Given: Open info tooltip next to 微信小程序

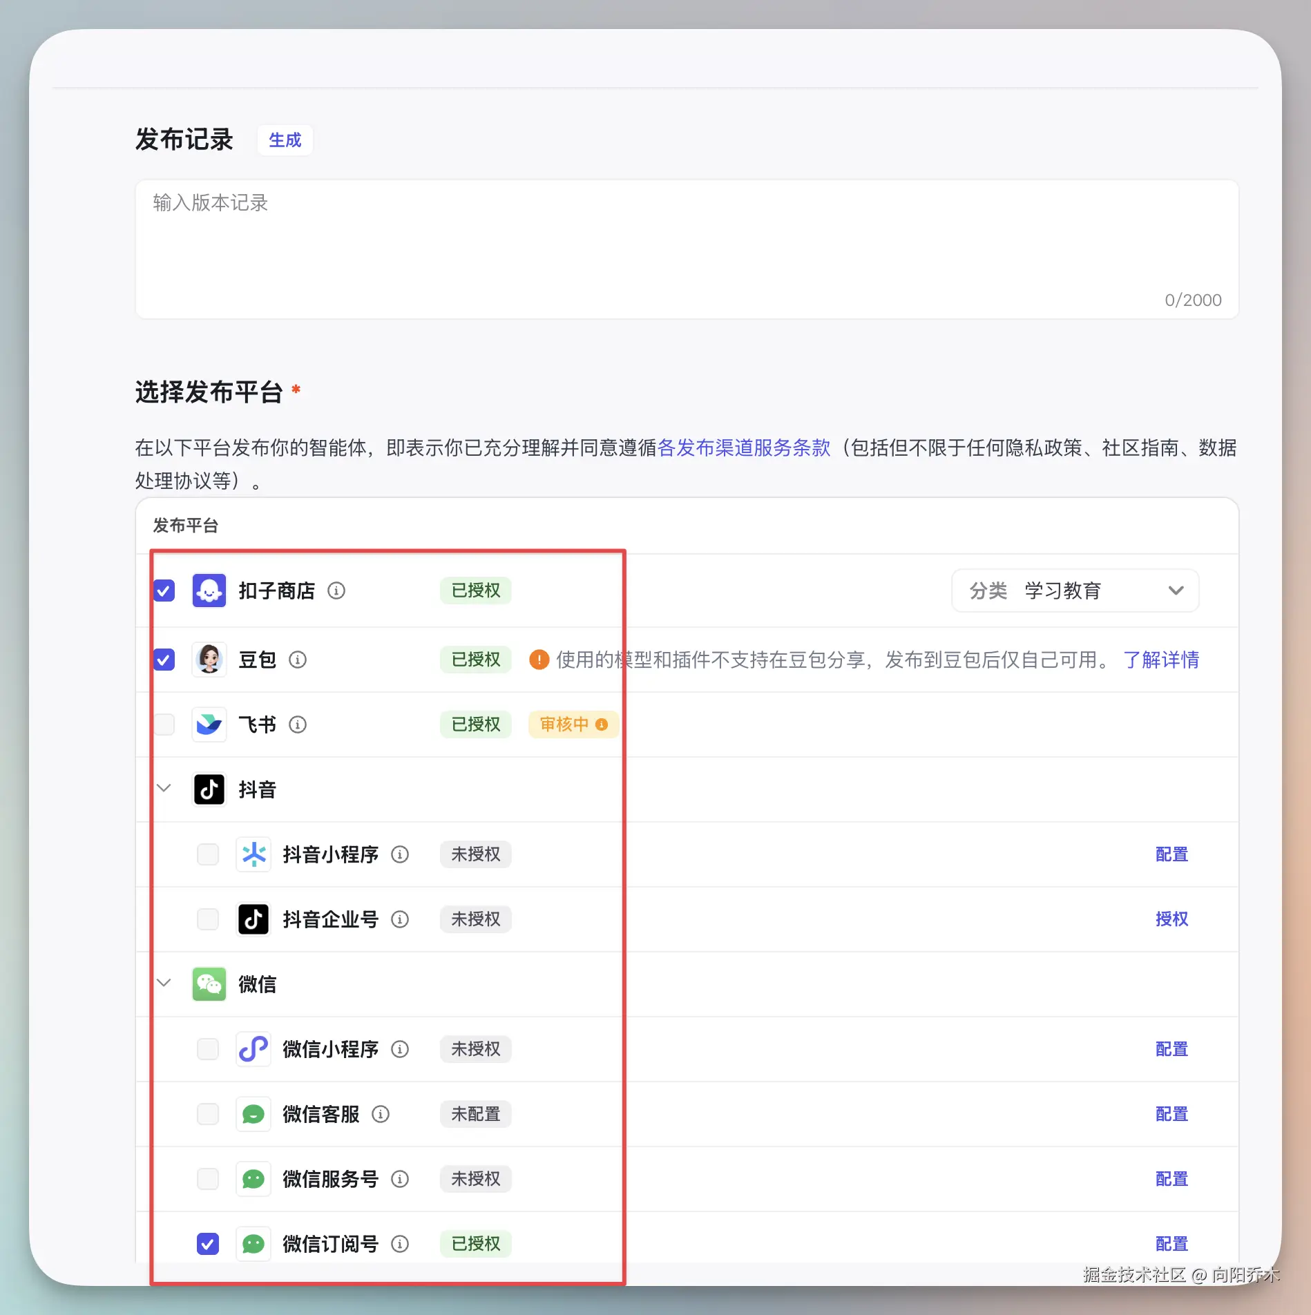Looking at the screenshot, I should [400, 1049].
